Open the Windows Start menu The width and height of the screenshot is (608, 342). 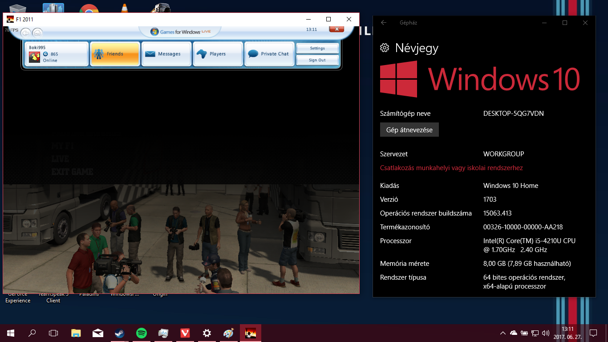coord(11,333)
